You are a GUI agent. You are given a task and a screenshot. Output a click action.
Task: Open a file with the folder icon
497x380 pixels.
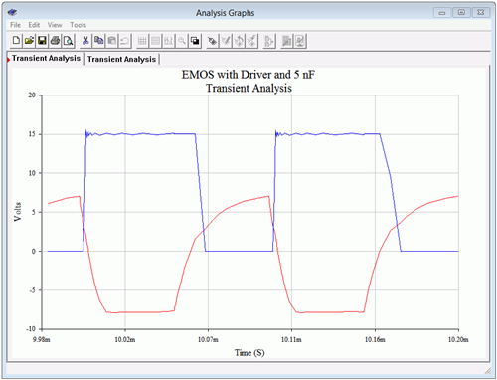coord(29,41)
